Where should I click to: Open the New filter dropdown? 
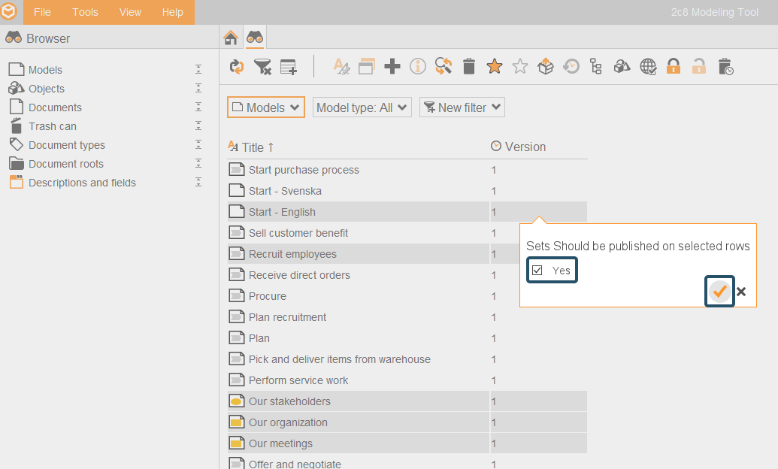(462, 107)
